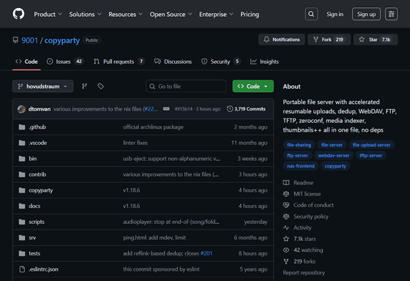Click the contrib folder icon

22,174
